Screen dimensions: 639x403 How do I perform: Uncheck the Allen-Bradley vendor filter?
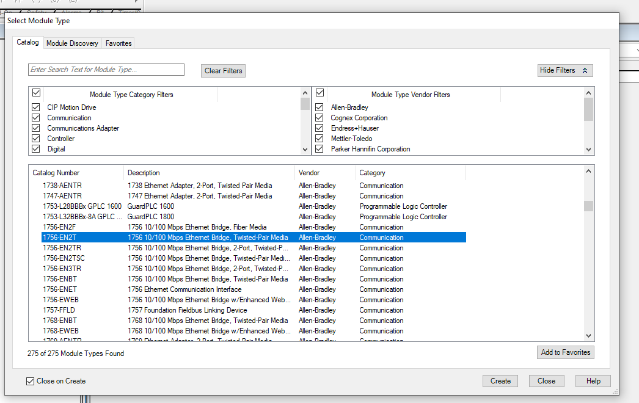coord(319,107)
